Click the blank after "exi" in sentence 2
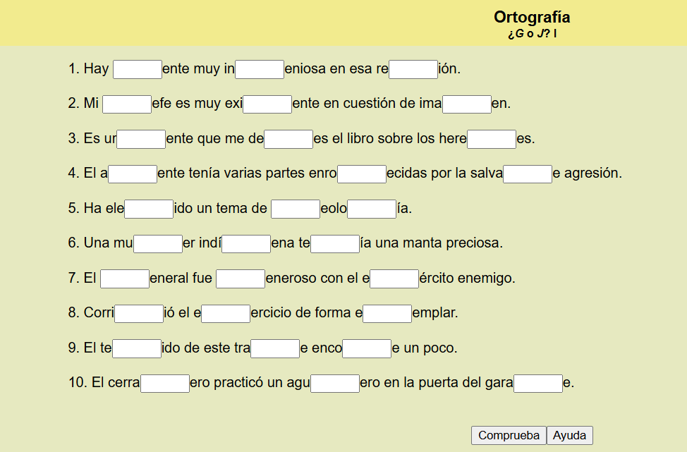The image size is (687, 452). (267, 104)
